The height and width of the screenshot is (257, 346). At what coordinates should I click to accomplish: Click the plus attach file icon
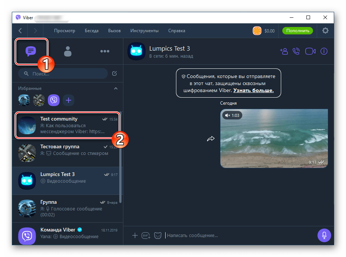135,236
